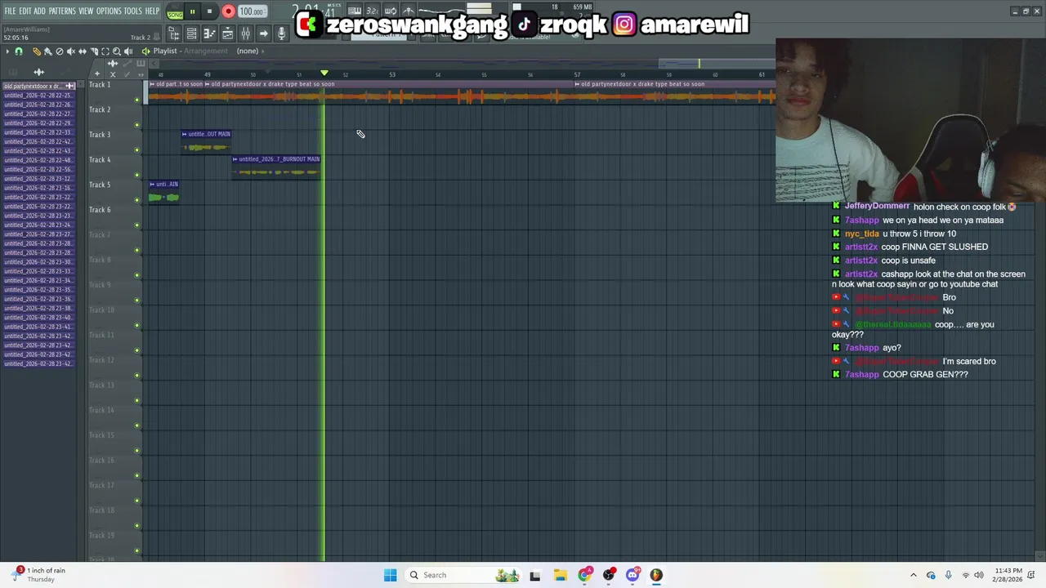Open the PATTERNS menu
Screen dimensions: 1046x588
[62, 11]
